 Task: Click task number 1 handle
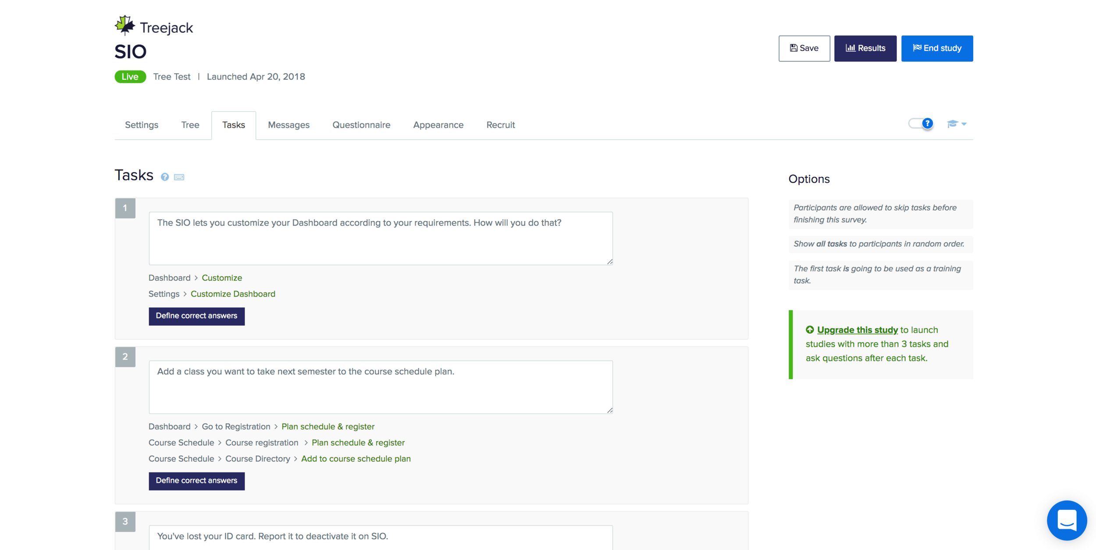pyautogui.click(x=125, y=208)
